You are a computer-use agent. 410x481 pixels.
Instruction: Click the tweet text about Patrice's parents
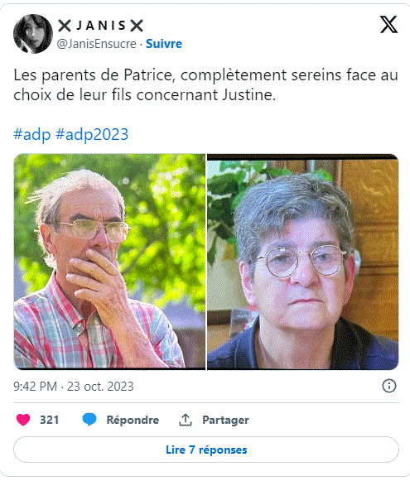[206, 84]
